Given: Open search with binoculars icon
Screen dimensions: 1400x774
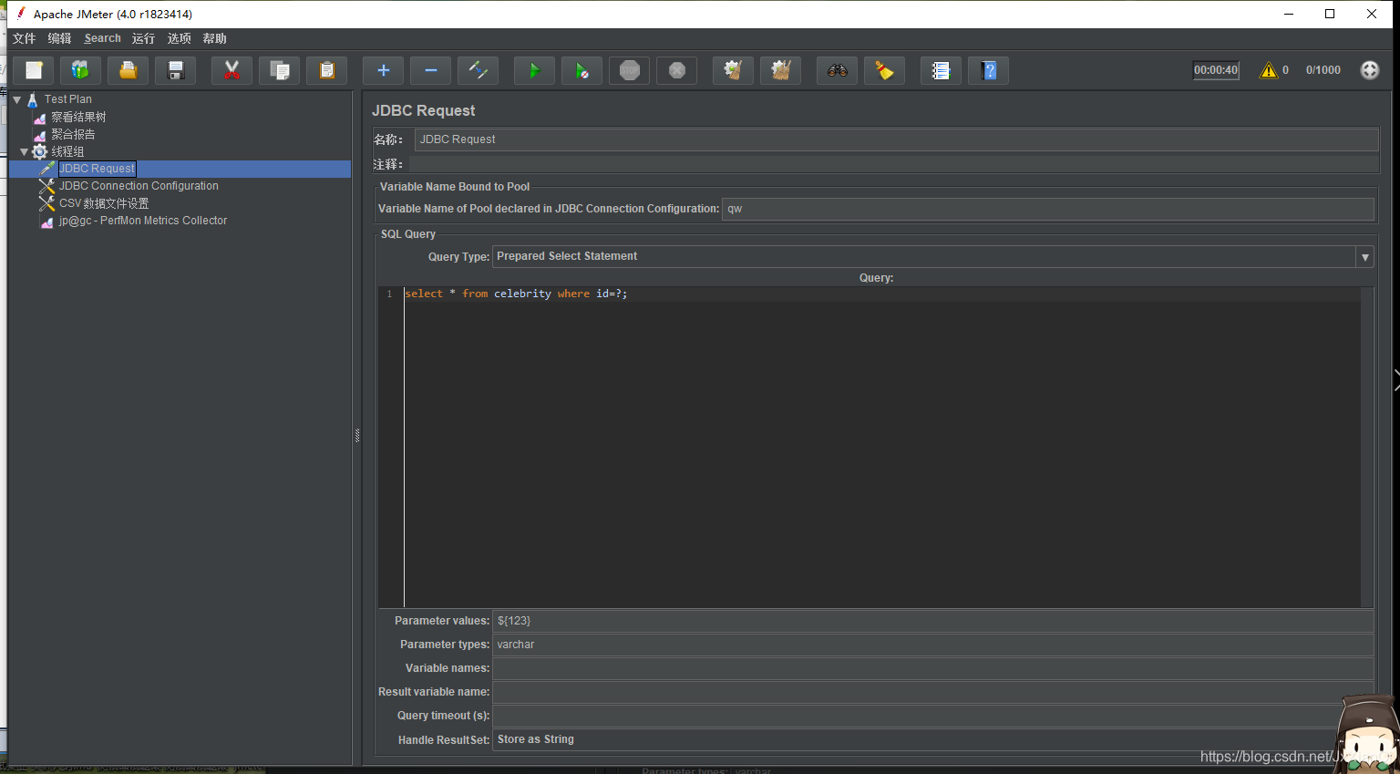Looking at the screenshot, I should click(x=838, y=70).
